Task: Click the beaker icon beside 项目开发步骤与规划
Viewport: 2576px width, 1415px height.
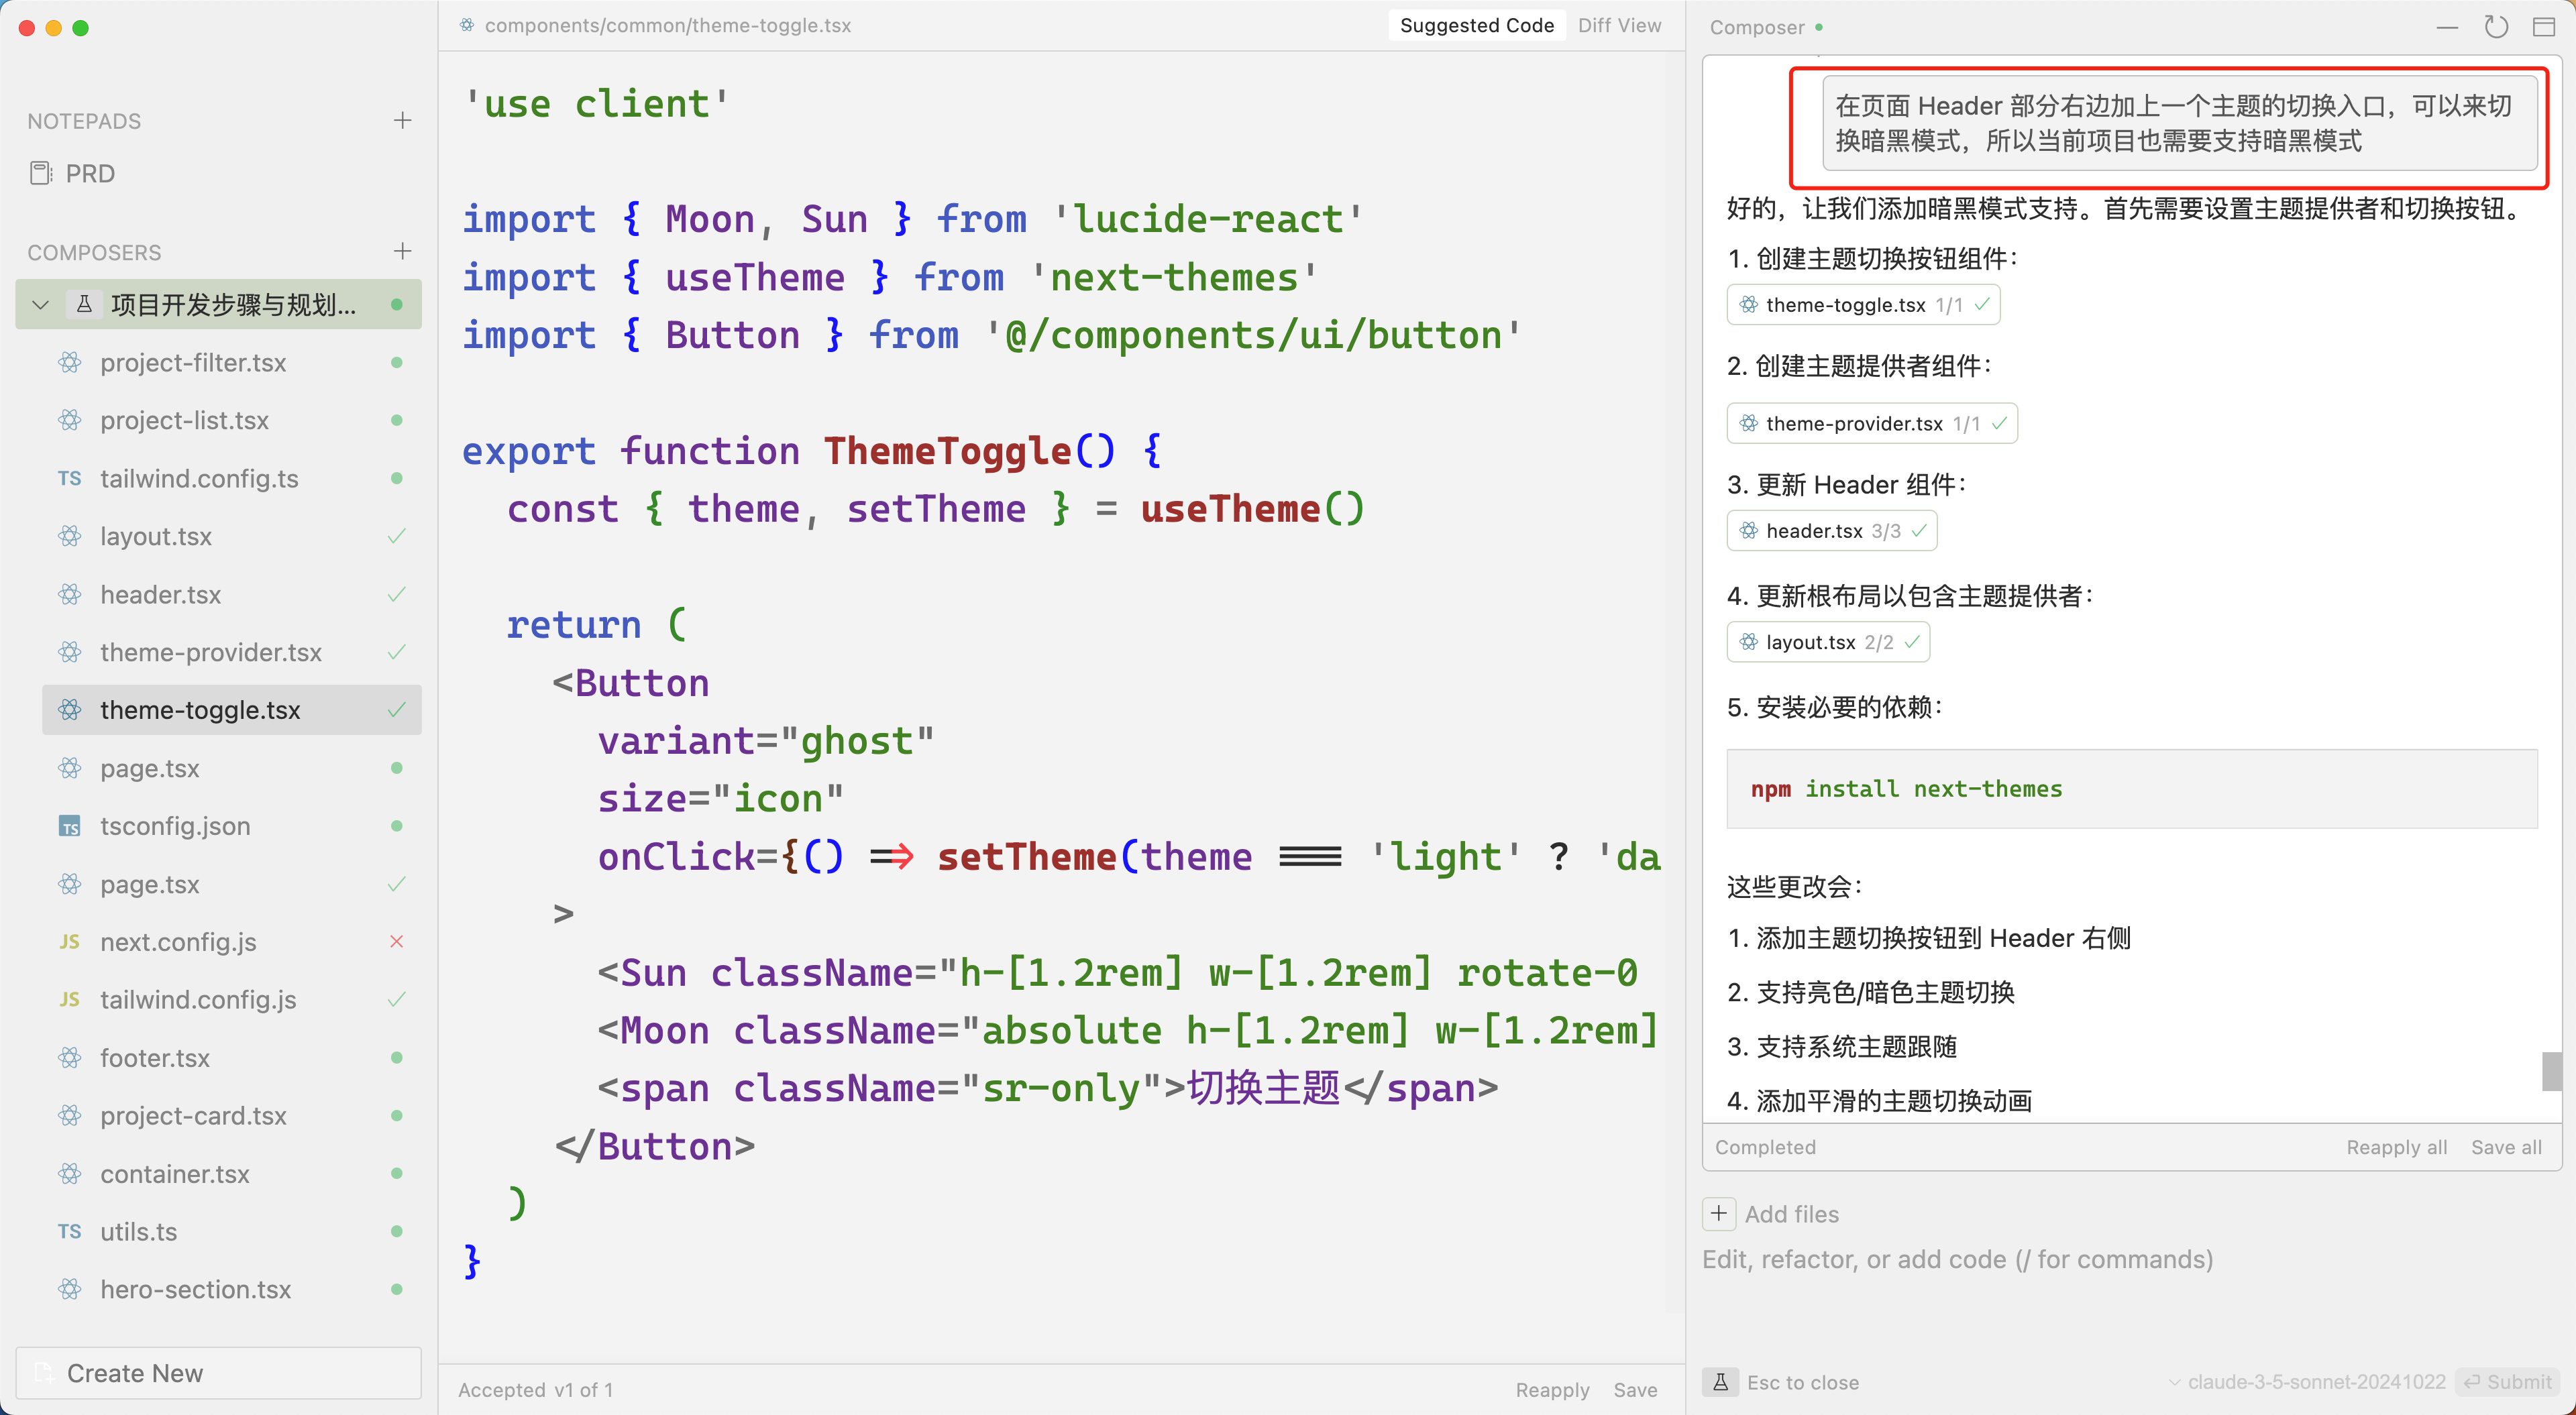Action: 85,304
